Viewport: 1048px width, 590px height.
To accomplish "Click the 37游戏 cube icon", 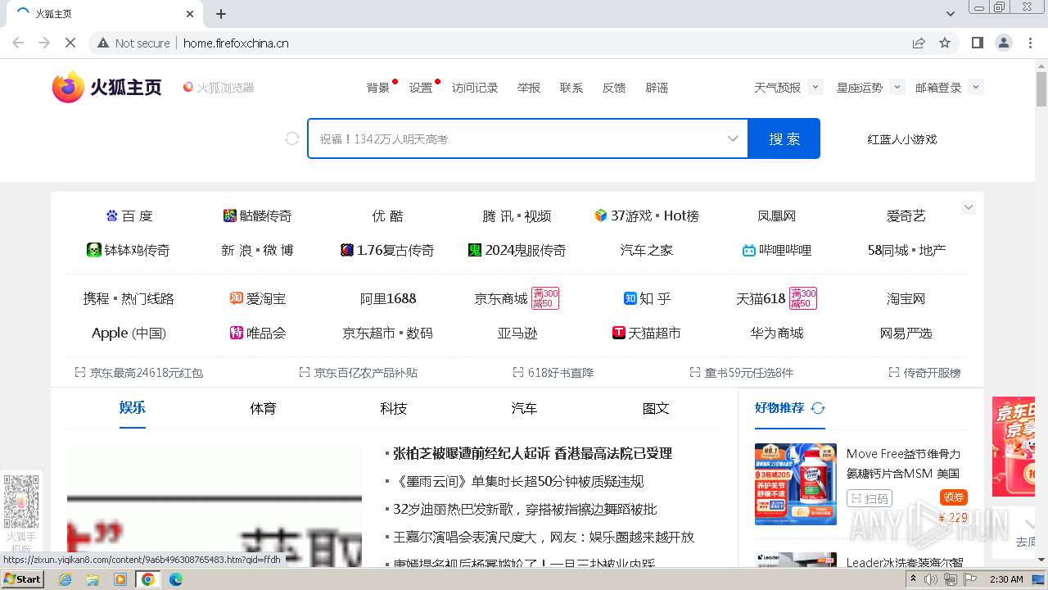I will click(x=601, y=216).
